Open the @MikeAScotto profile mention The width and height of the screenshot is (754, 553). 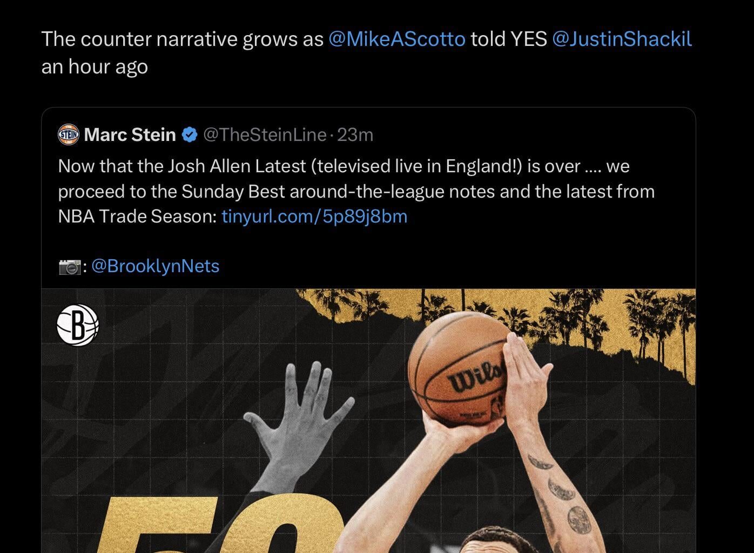(x=397, y=39)
